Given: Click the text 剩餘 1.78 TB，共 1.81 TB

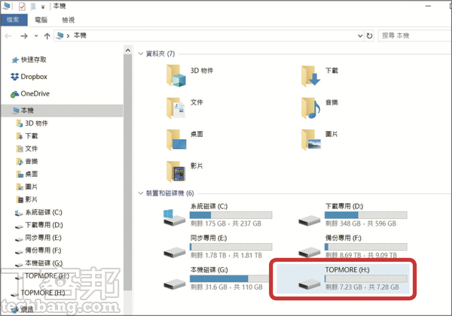Looking at the screenshot, I should 226,255.
